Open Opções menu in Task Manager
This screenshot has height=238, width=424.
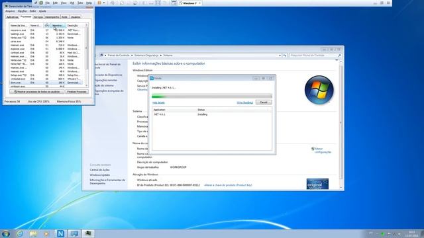22,11
